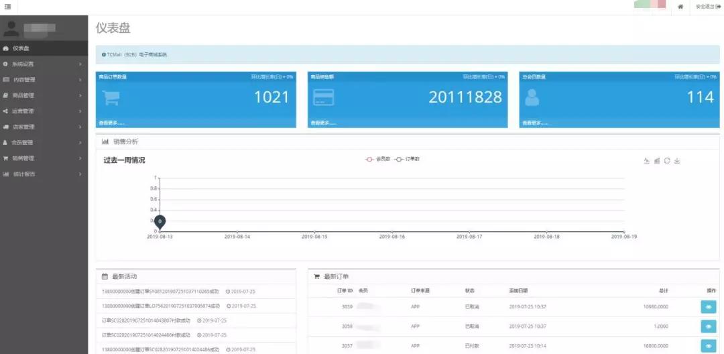Click the shopping cart icon on order card
The width and height of the screenshot is (724, 354).
click(x=111, y=98)
